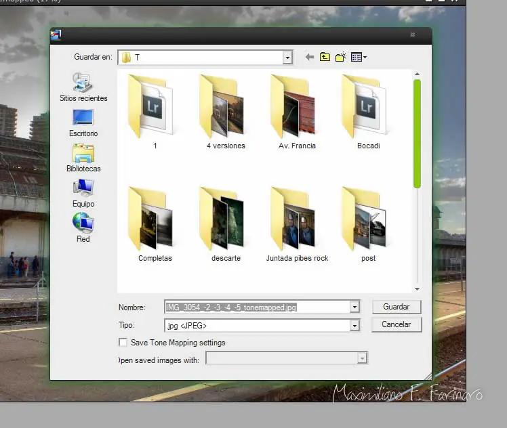The image size is (507, 428).
Task: Select the post folder
Action: click(x=368, y=224)
